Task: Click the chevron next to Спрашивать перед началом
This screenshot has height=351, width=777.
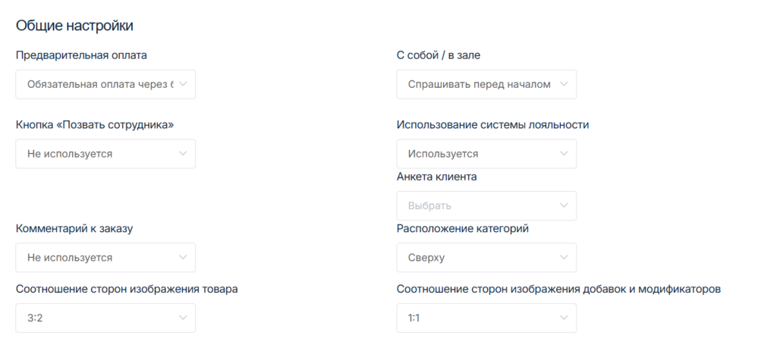Action: pos(563,84)
